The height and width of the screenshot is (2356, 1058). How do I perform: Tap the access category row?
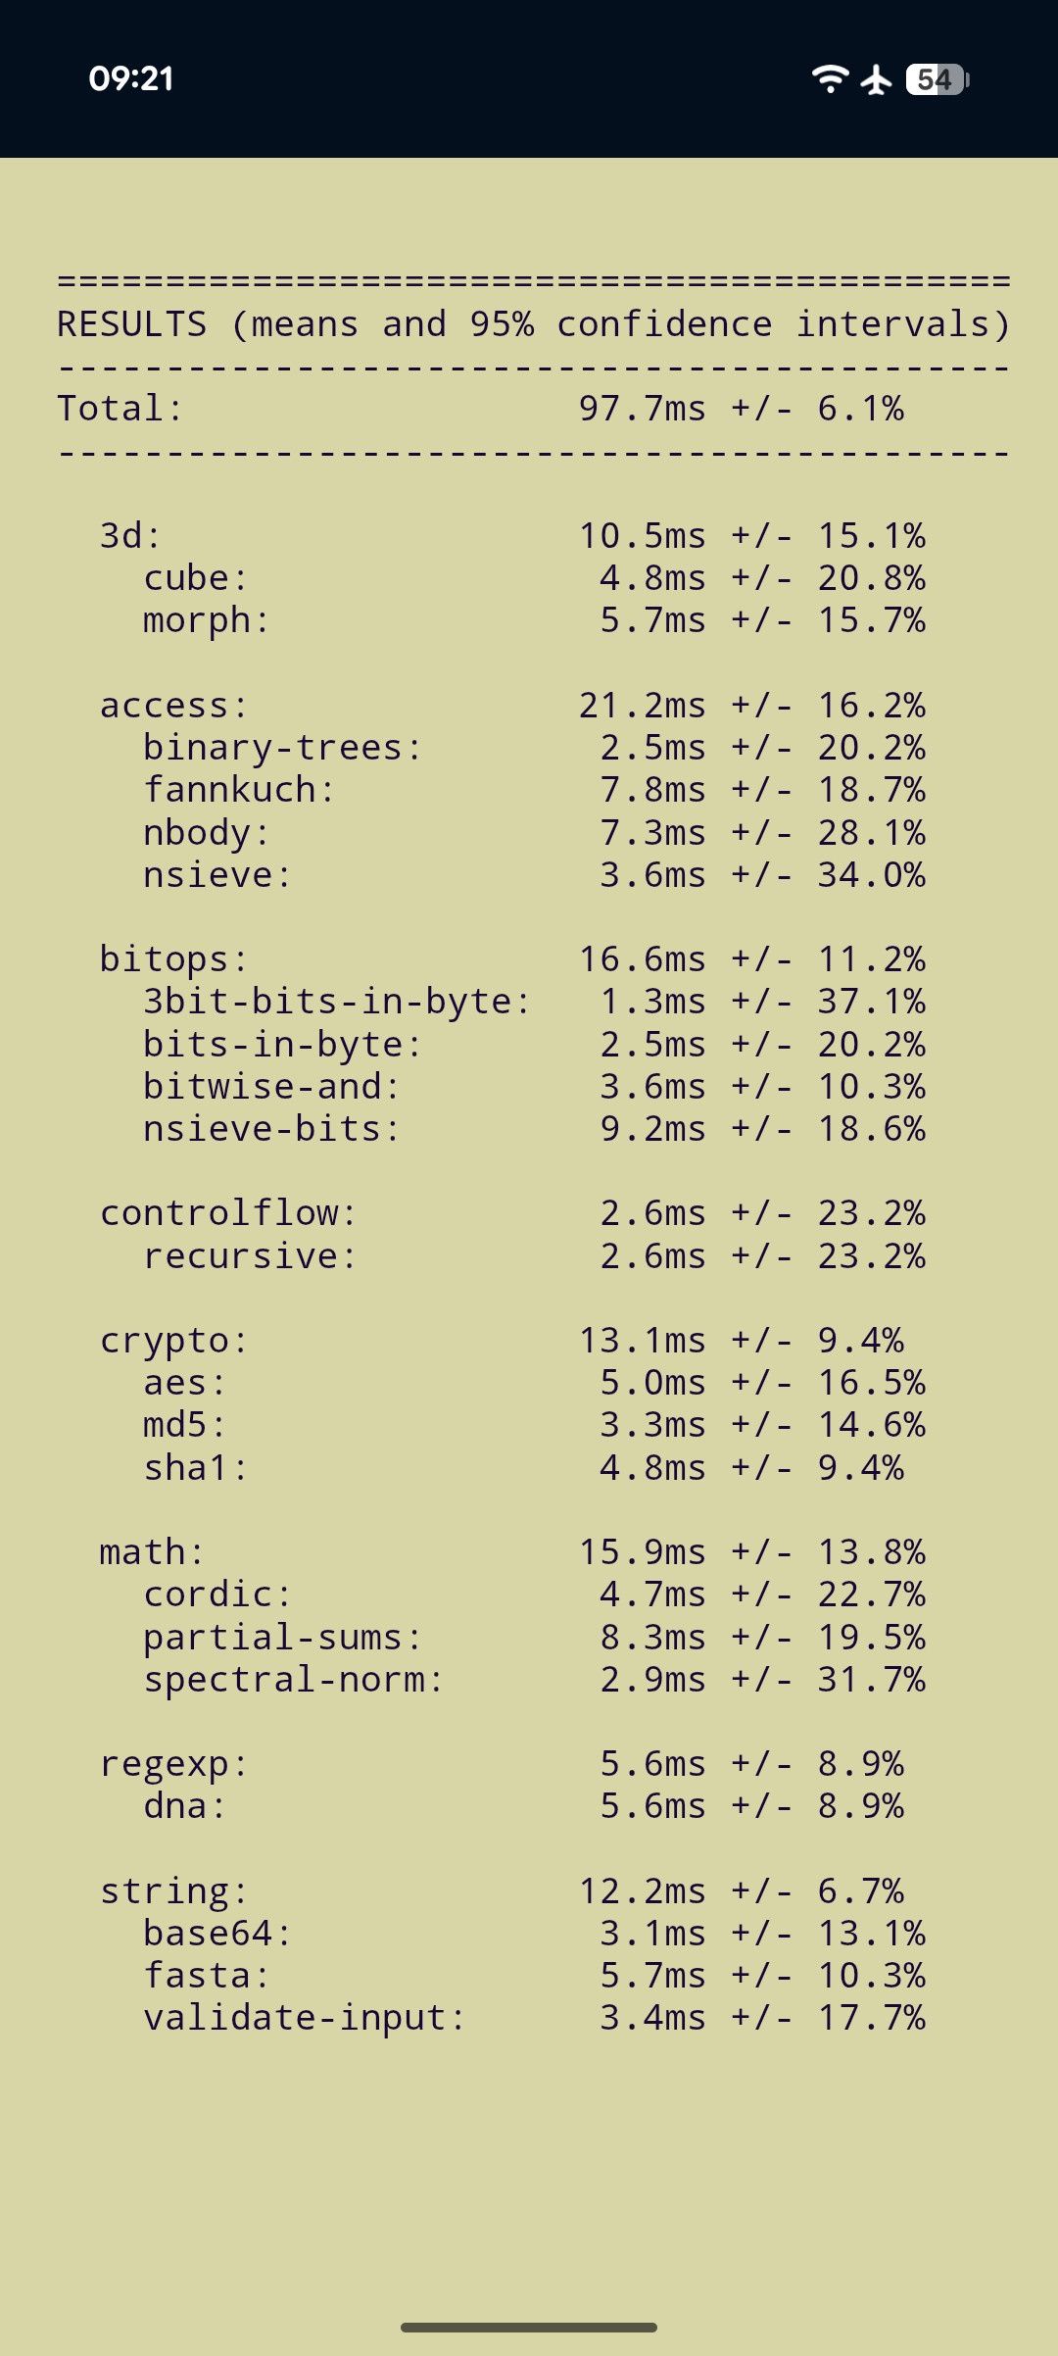pos(512,706)
